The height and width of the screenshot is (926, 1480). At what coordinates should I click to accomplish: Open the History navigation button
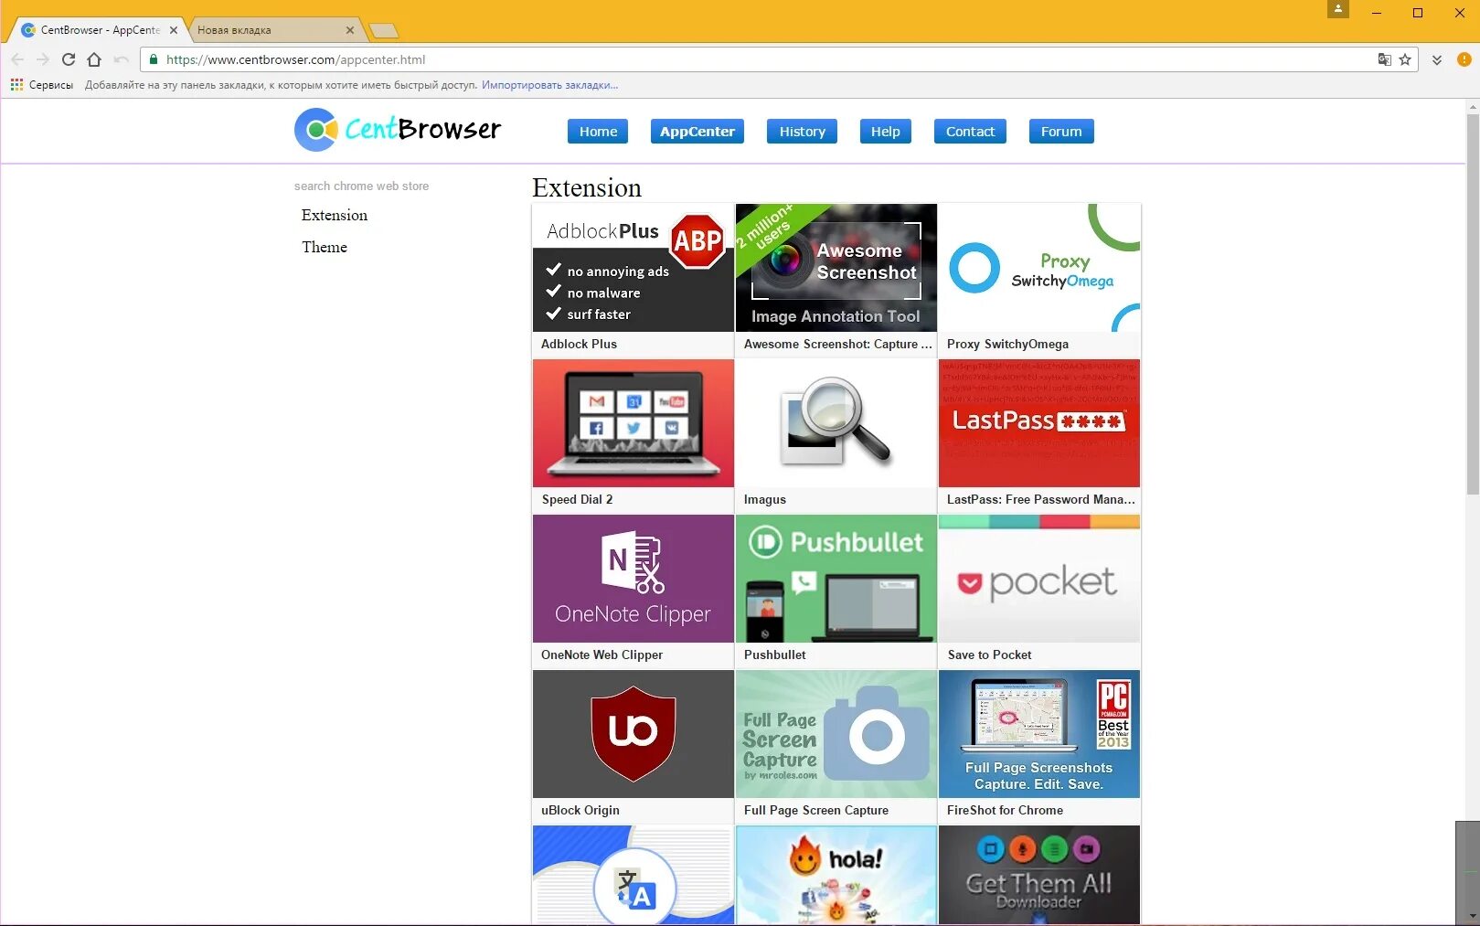coord(803,132)
